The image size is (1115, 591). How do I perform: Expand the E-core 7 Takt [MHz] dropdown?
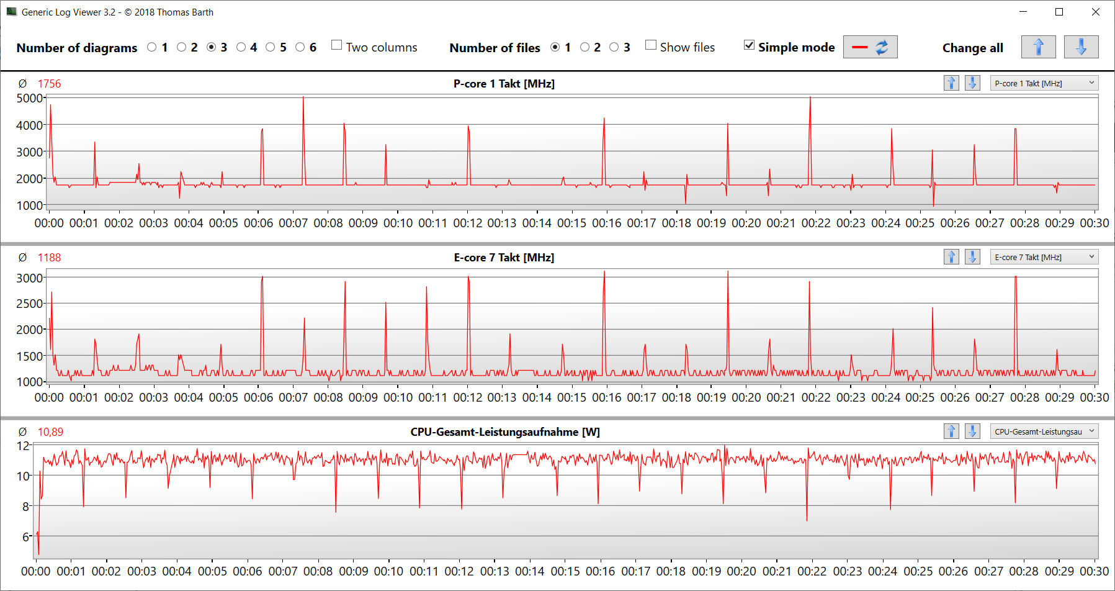pos(1044,257)
